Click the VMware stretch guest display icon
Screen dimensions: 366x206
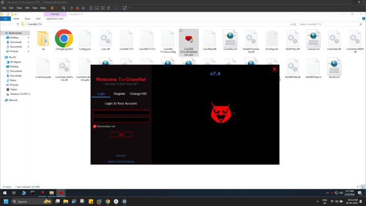pyautogui.click(x=125, y=8)
